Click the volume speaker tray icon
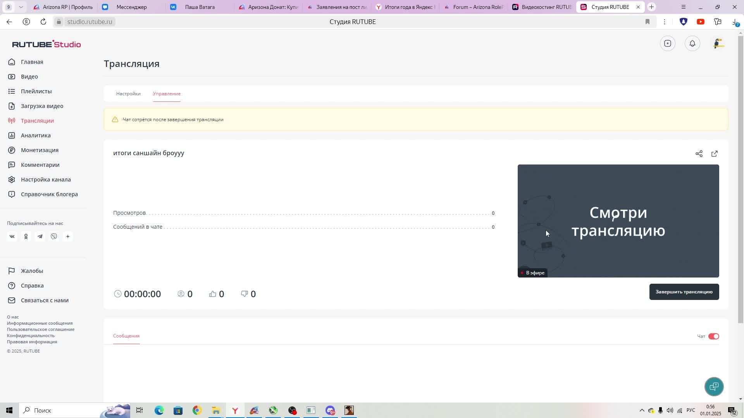This screenshot has width=744, height=418. (x=670, y=410)
